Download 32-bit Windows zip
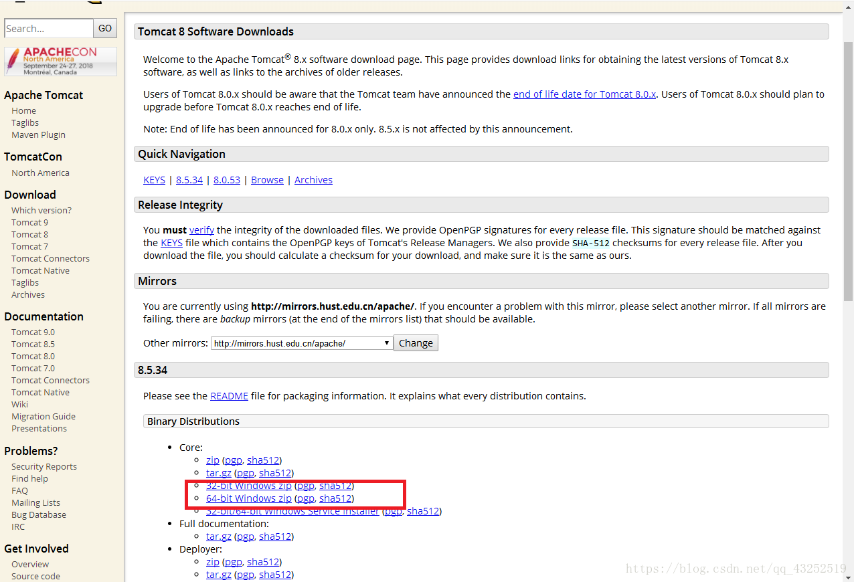854x582 pixels. [x=249, y=486]
